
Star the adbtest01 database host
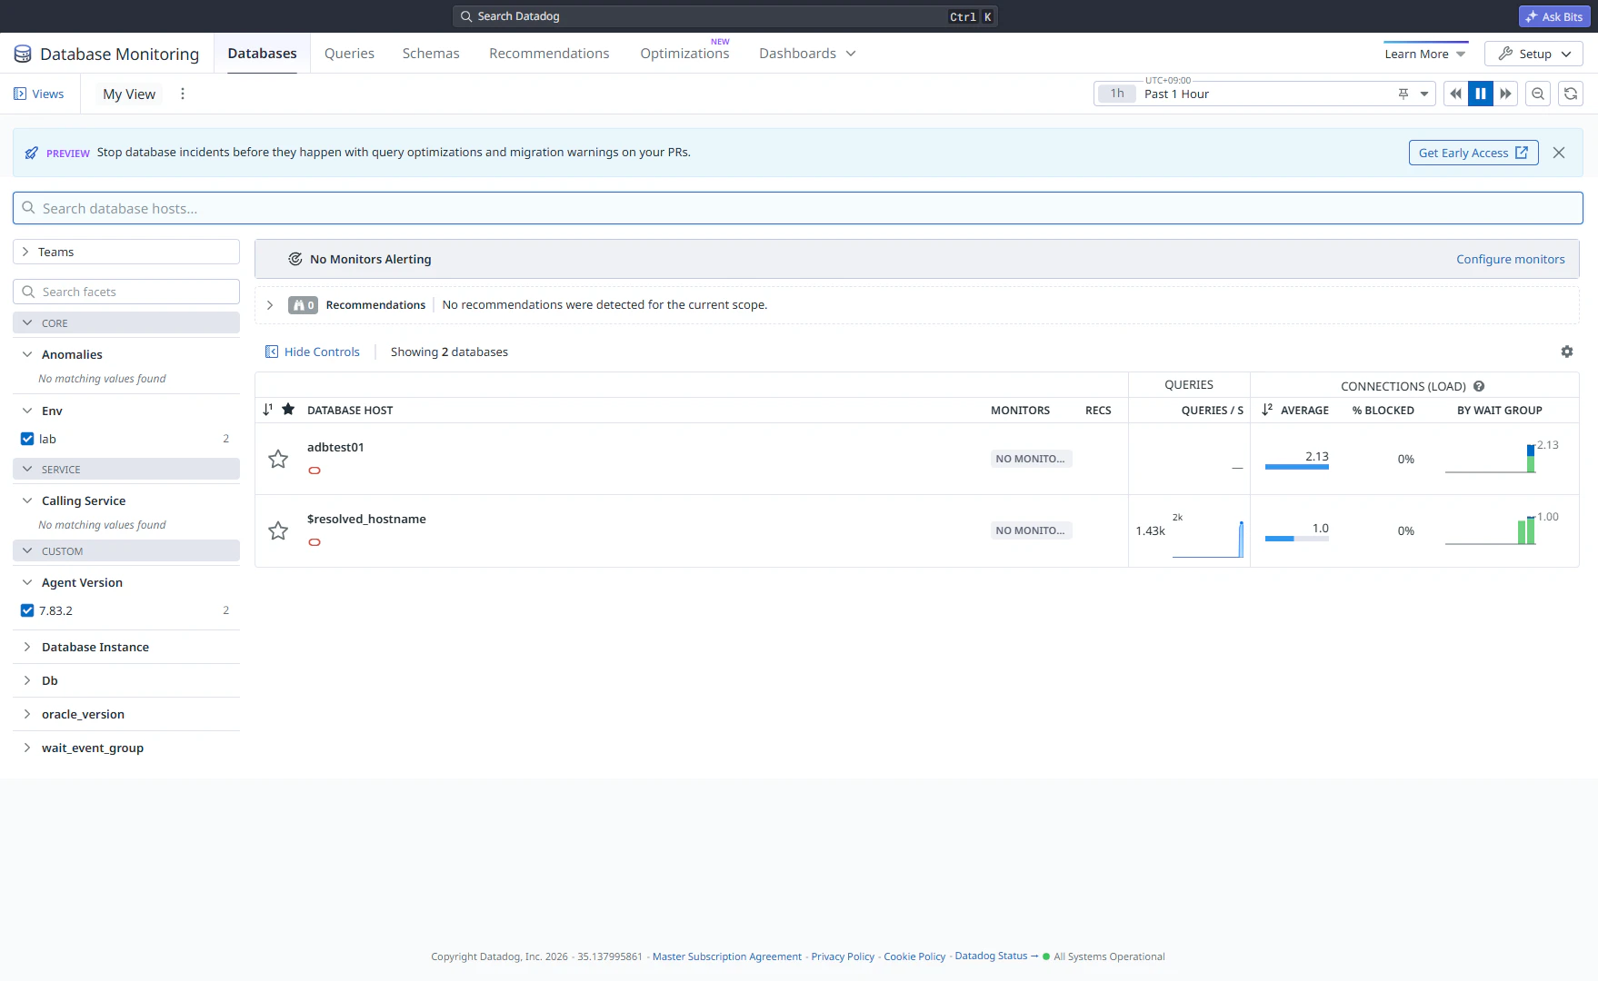tap(278, 459)
